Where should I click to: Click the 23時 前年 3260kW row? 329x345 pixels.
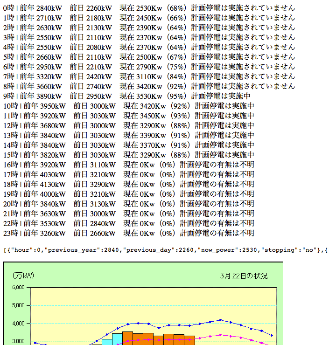(129, 233)
